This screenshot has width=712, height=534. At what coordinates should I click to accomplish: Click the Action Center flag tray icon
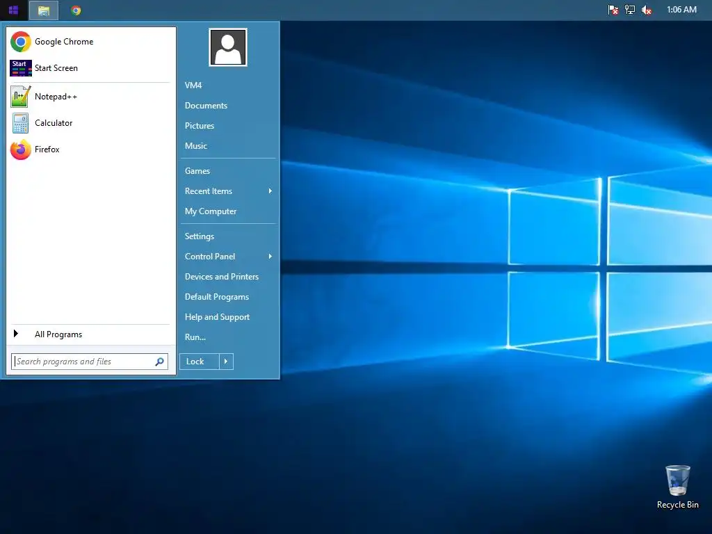tap(613, 10)
